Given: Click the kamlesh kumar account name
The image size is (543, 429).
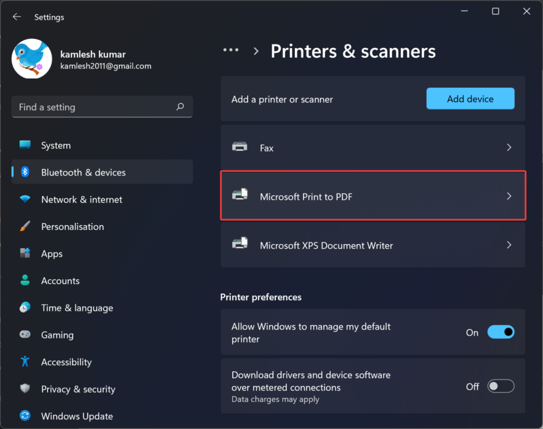Looking at the screenshot, I should point(93,55).
